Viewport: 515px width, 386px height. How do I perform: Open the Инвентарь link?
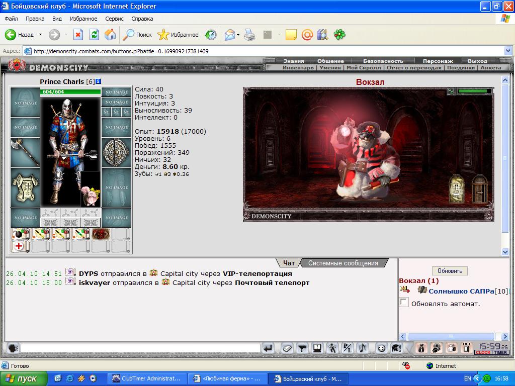[x=298, y=68]
